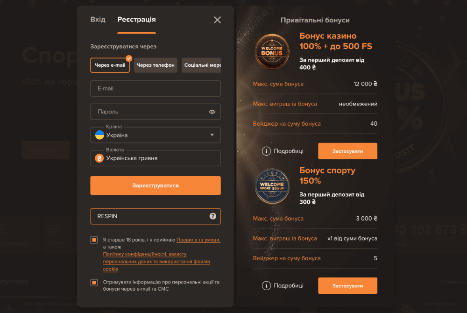Click the Welcome Sport Bonus badge
The width and height of the screenshot is (467, 313).
tap(272, 186)
